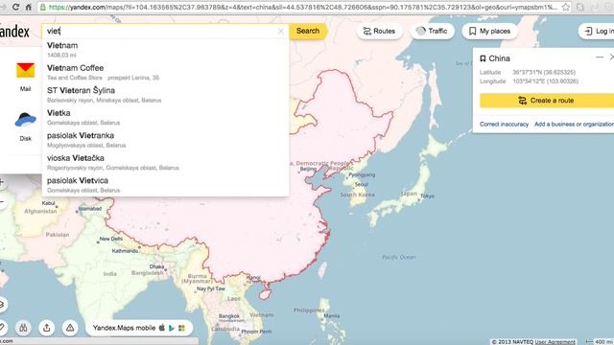
Task: Click the Hanoi label on the map
Action: click(x=253, y=277)
